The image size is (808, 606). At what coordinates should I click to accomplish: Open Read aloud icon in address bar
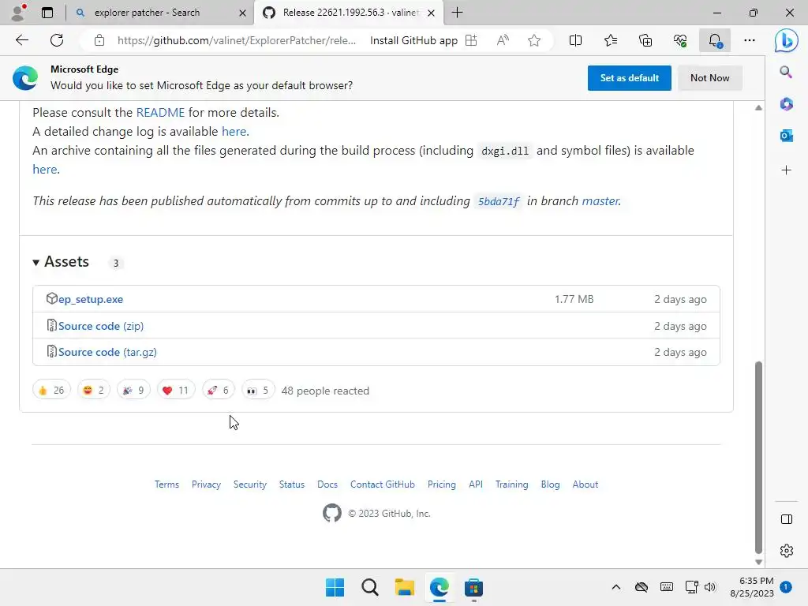[503, 40]
